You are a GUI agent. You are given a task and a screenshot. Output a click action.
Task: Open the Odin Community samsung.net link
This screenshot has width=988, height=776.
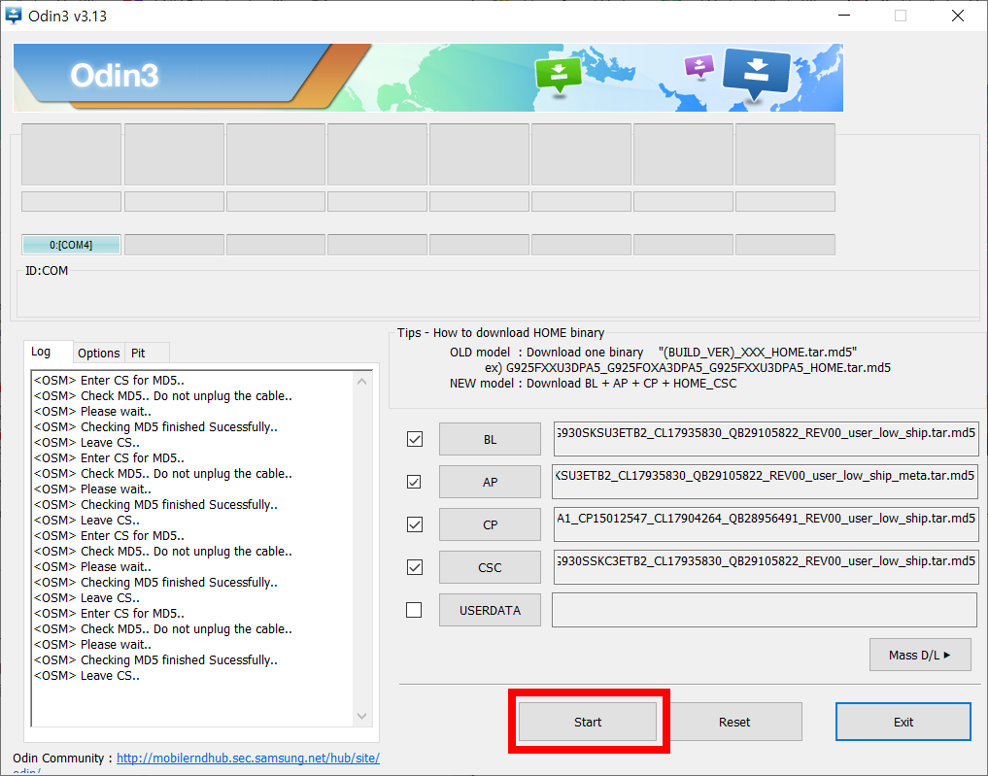[x=249, y=758]
